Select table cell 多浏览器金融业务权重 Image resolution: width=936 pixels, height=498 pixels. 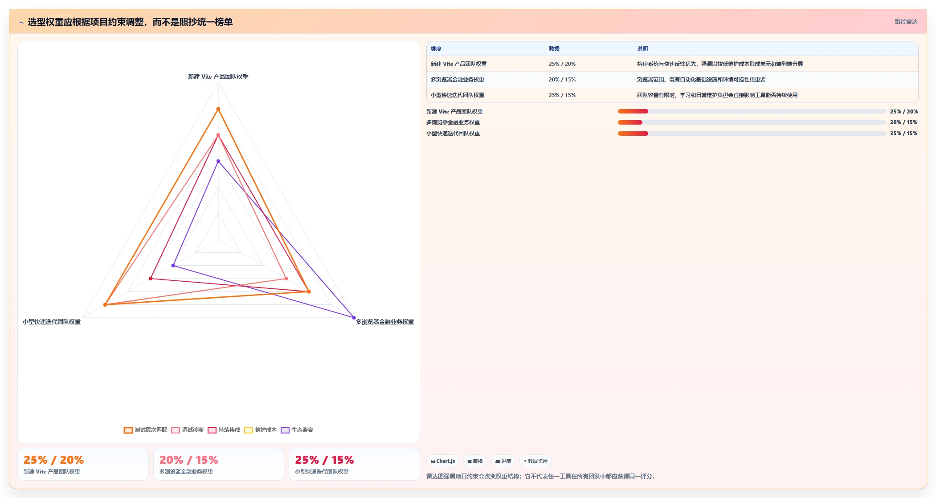[458, 80]
